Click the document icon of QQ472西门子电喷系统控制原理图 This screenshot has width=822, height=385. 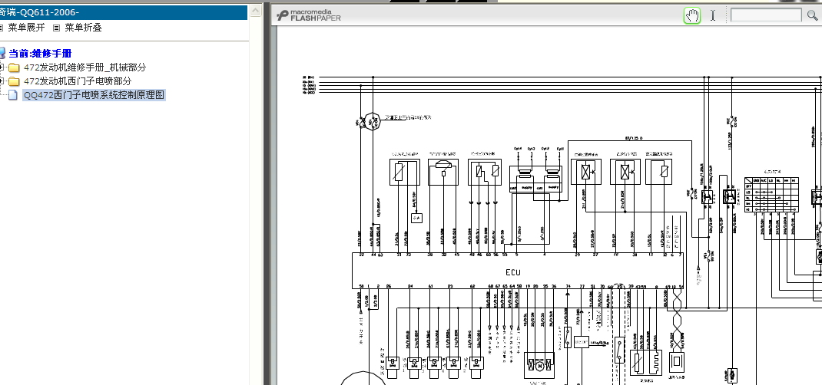click(13, 95)
